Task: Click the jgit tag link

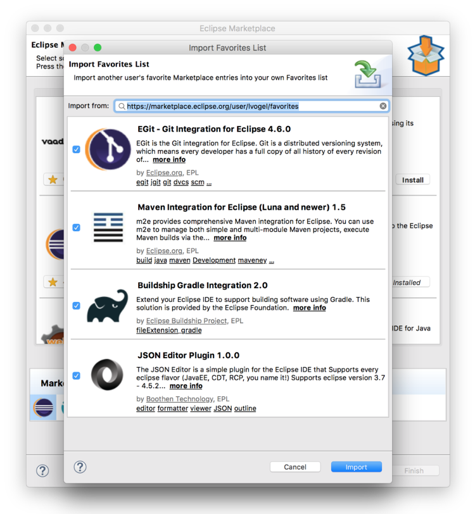Action: 156,182
